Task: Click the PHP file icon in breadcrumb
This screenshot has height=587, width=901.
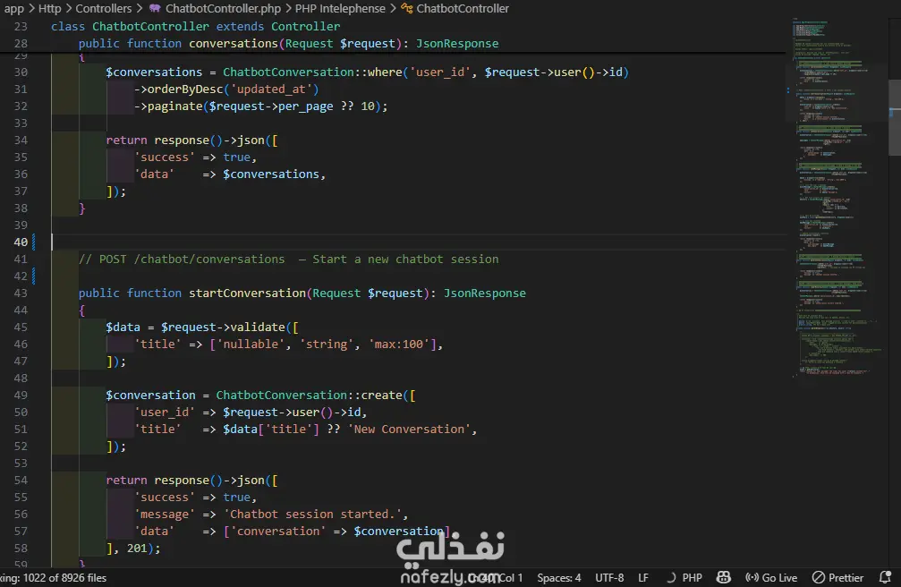Action: pos(155,9)
